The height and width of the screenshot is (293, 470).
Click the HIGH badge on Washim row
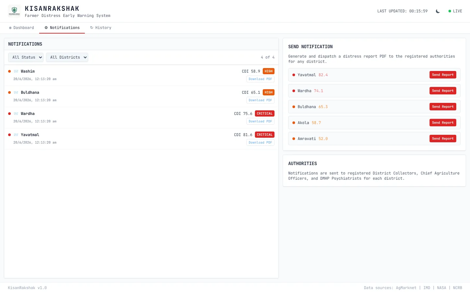[269, 71]
